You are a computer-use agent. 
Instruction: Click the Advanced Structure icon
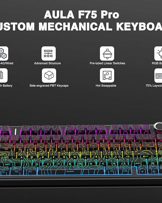tap(49, 53)
